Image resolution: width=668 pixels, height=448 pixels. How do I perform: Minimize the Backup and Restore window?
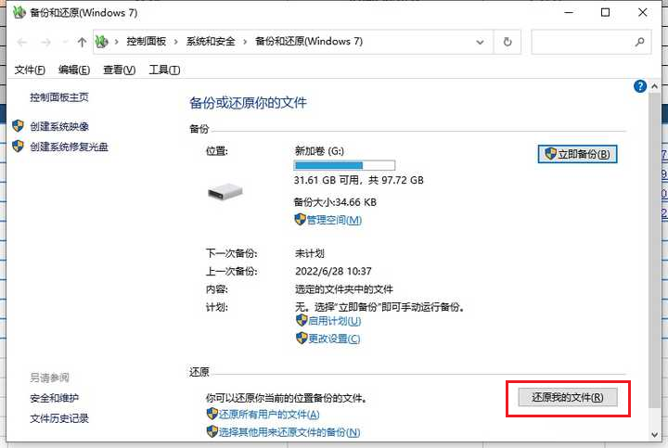[x=569, y=12]
